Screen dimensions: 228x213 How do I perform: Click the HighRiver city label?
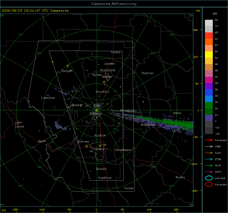(x=105, y=178)
